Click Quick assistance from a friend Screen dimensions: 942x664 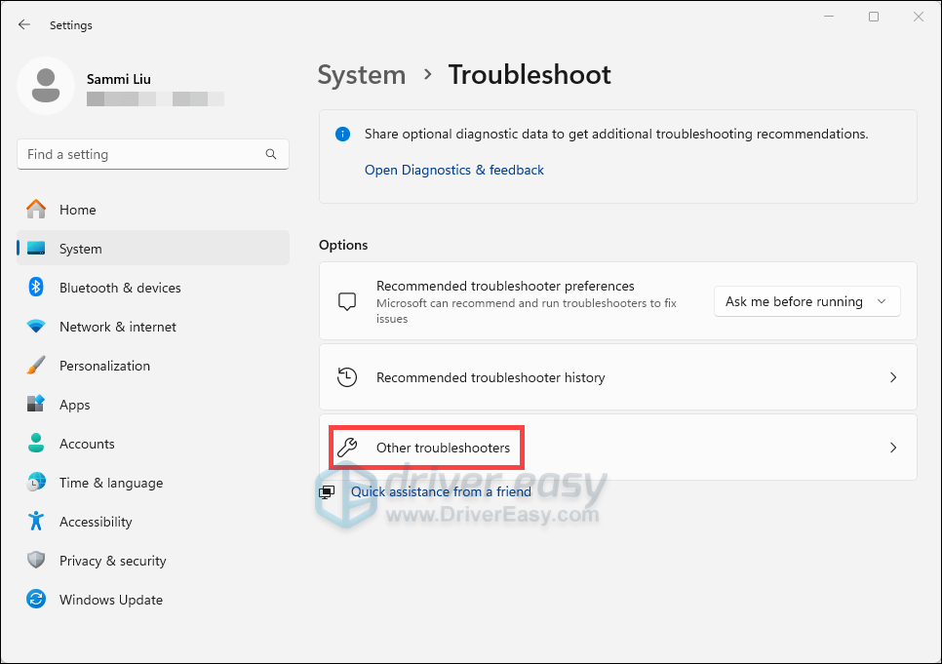441,491
